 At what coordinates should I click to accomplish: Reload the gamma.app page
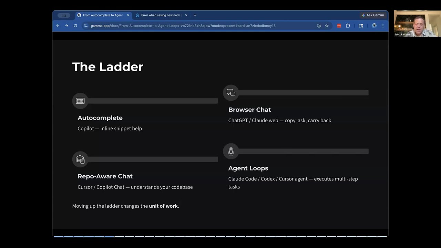[75, 25]
